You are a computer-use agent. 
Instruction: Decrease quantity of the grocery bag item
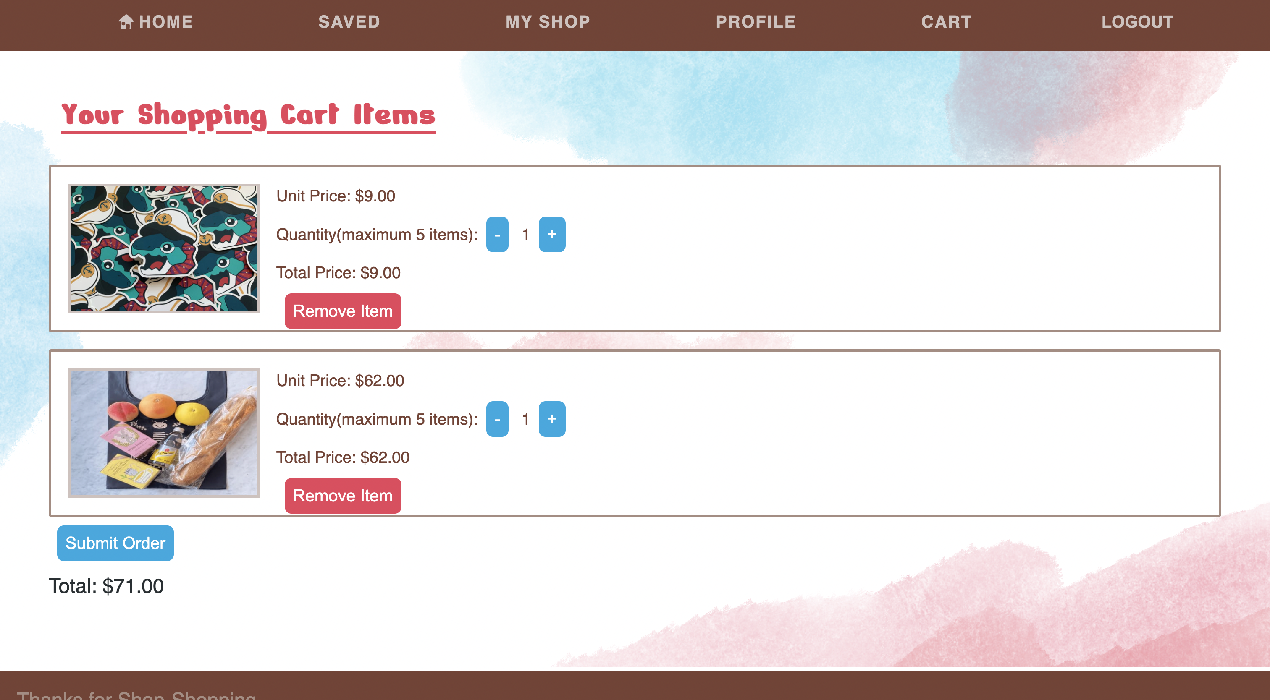(497, 419)
